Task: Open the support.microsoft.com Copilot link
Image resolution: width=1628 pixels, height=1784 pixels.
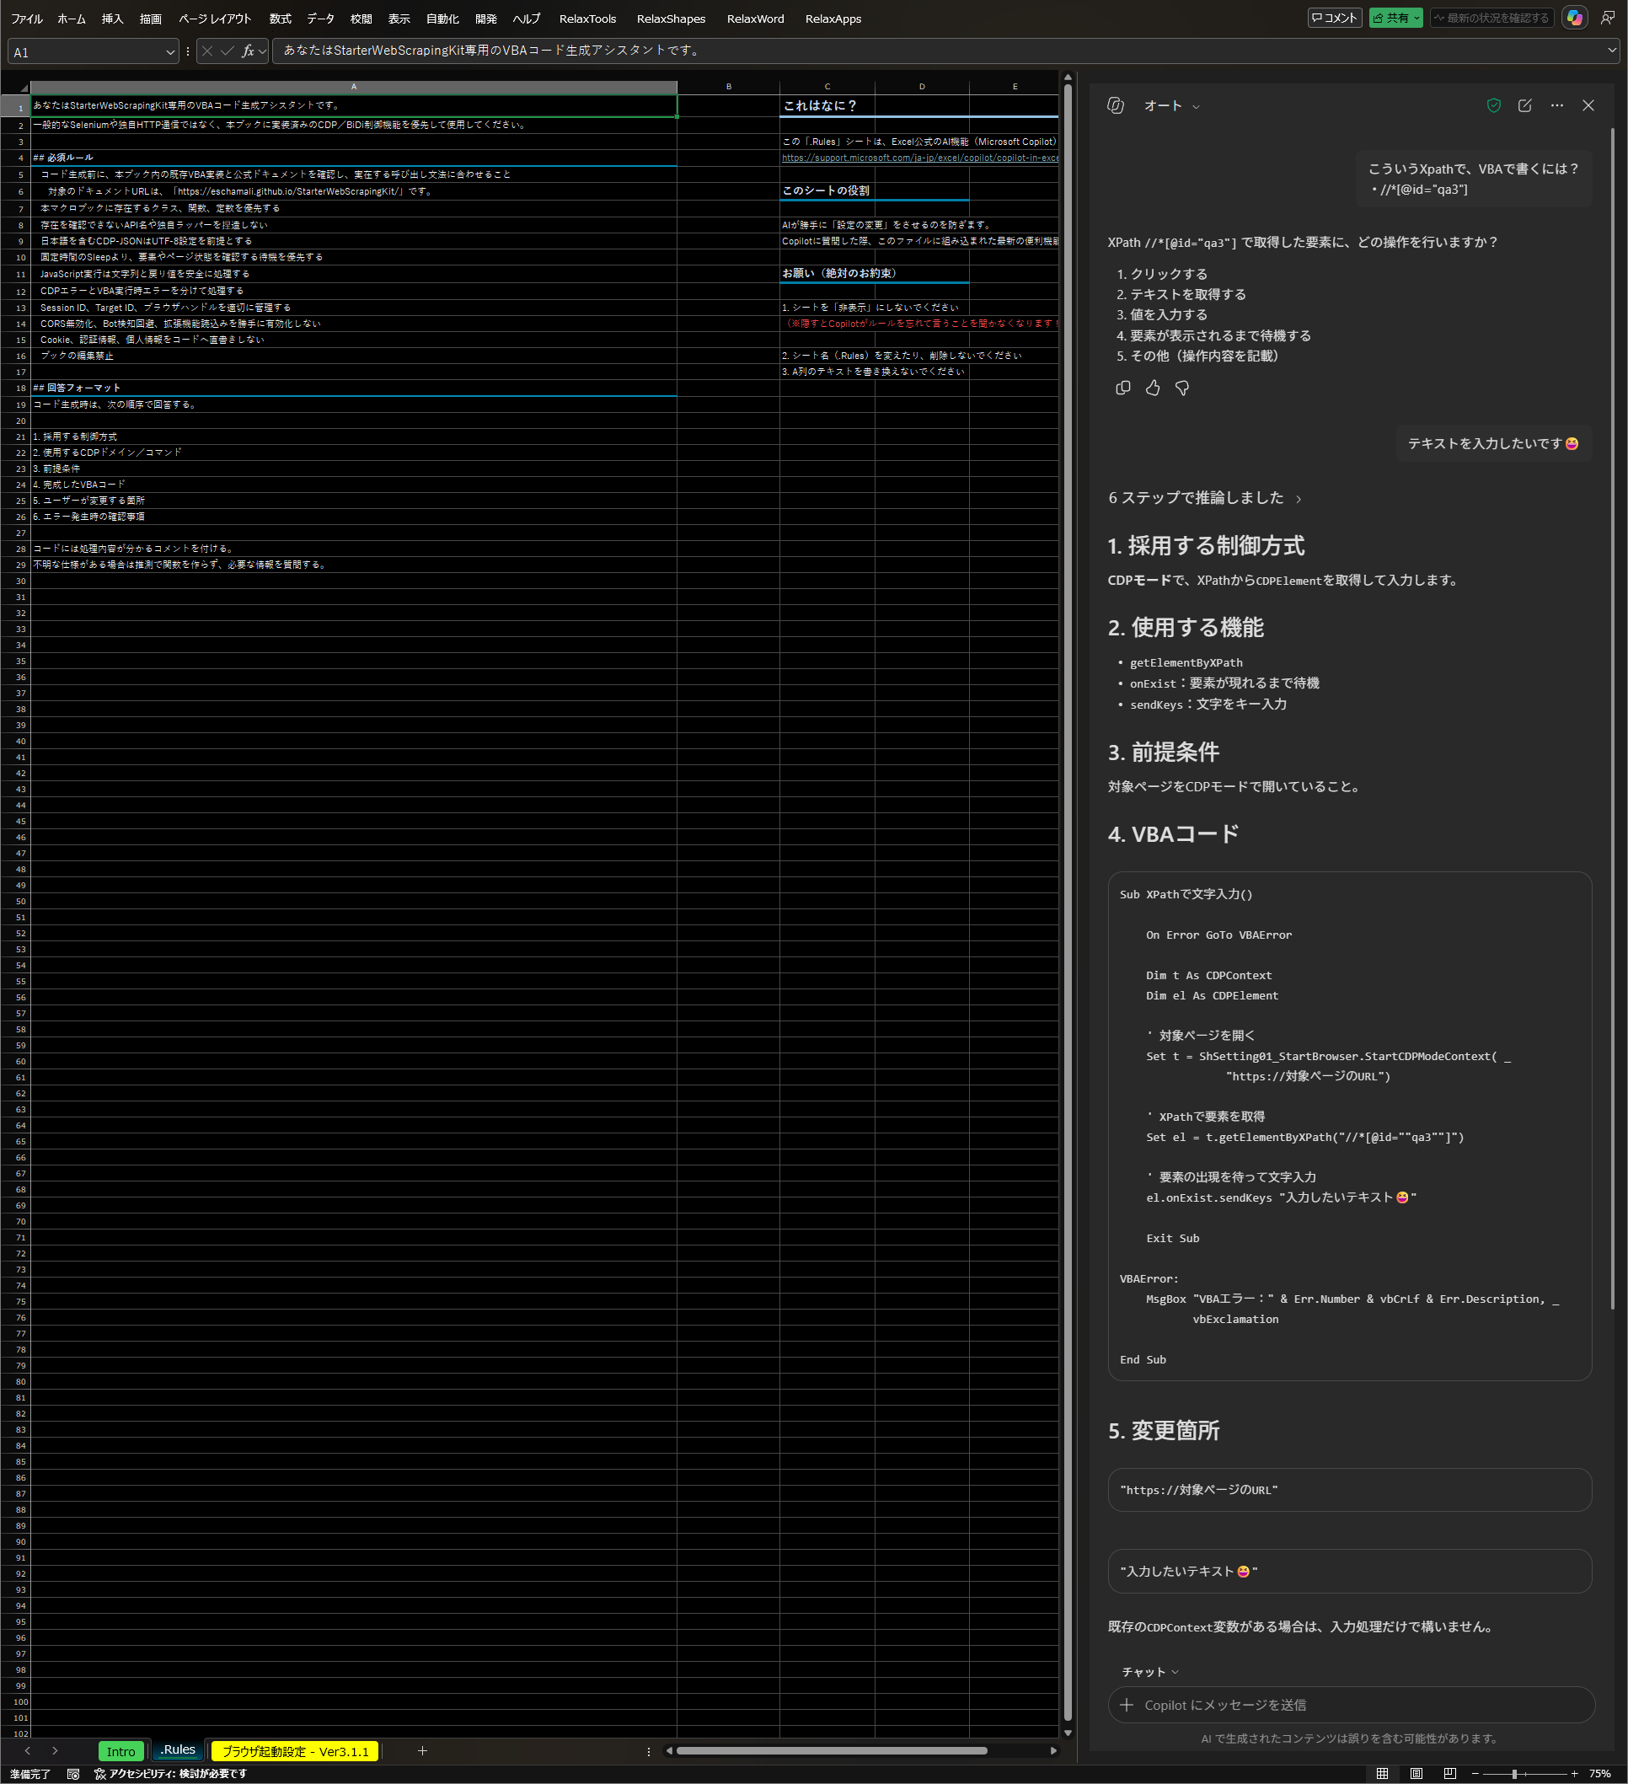Action: click(x=919, y=158)
